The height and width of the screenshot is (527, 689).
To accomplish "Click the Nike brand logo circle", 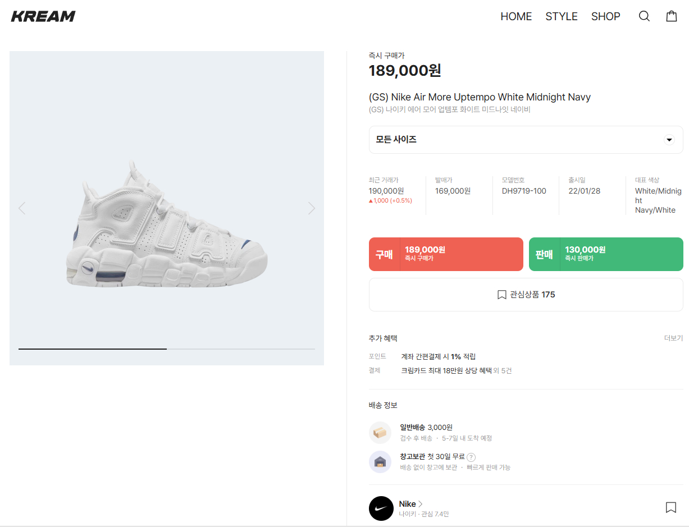I will click(x=381, y=508).
